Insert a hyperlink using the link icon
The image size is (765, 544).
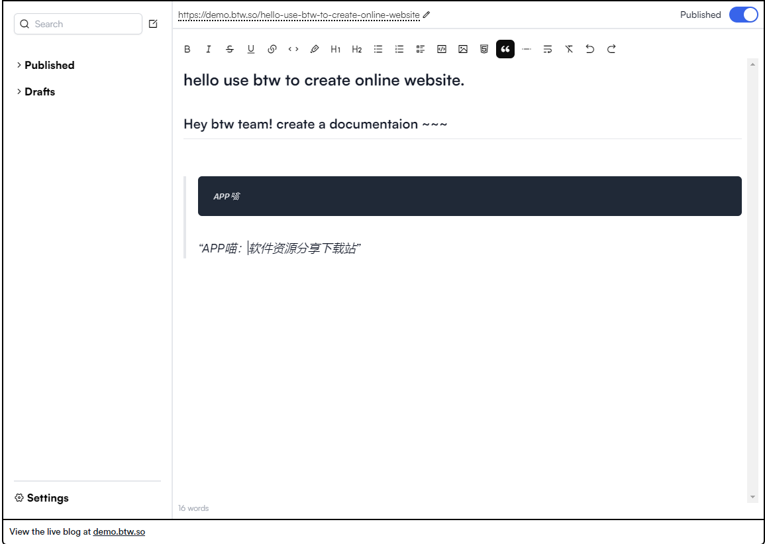(x=272, y=49)
